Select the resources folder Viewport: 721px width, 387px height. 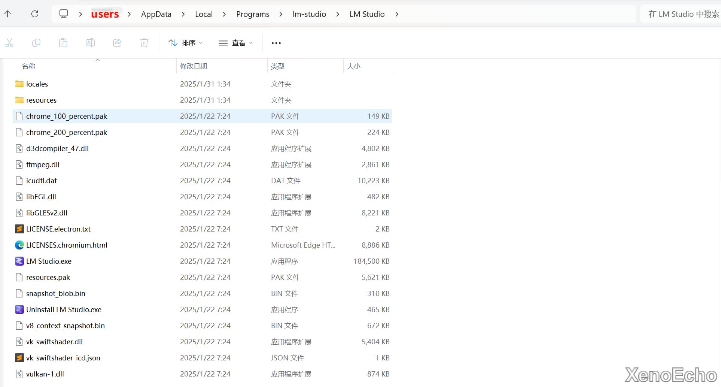(41, 100)
